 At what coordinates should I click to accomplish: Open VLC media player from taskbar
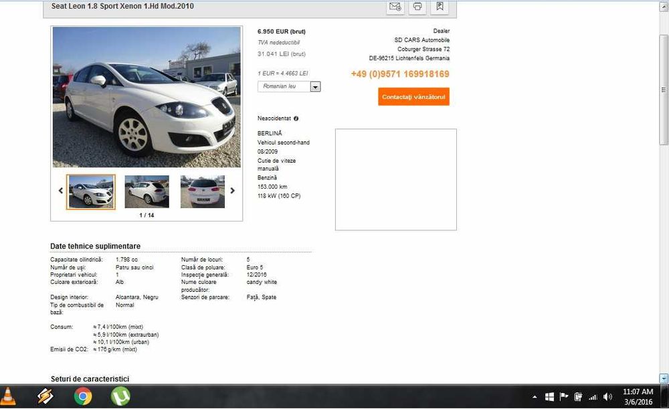point(7,397)
